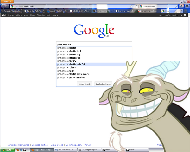Image resolution: width=190 pixels, height=152 pixels.
Task: Open About Google link
Action: coord(57,145)
